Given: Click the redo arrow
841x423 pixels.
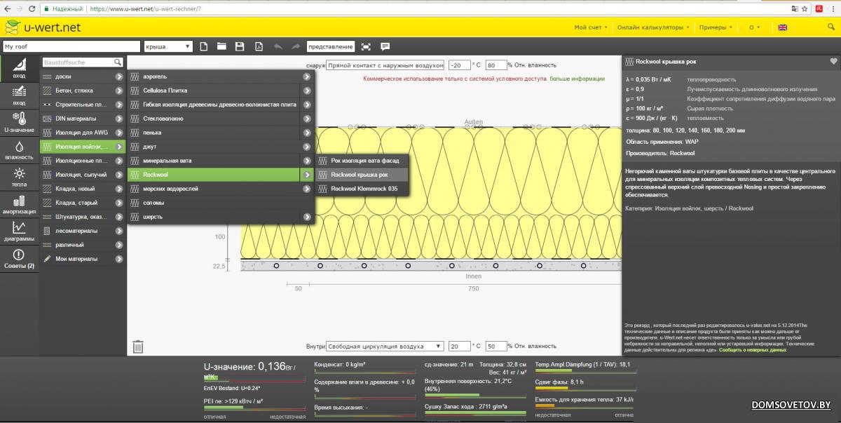Looking at the screenshot, I should pyautogui.click(x=296, y=46).
